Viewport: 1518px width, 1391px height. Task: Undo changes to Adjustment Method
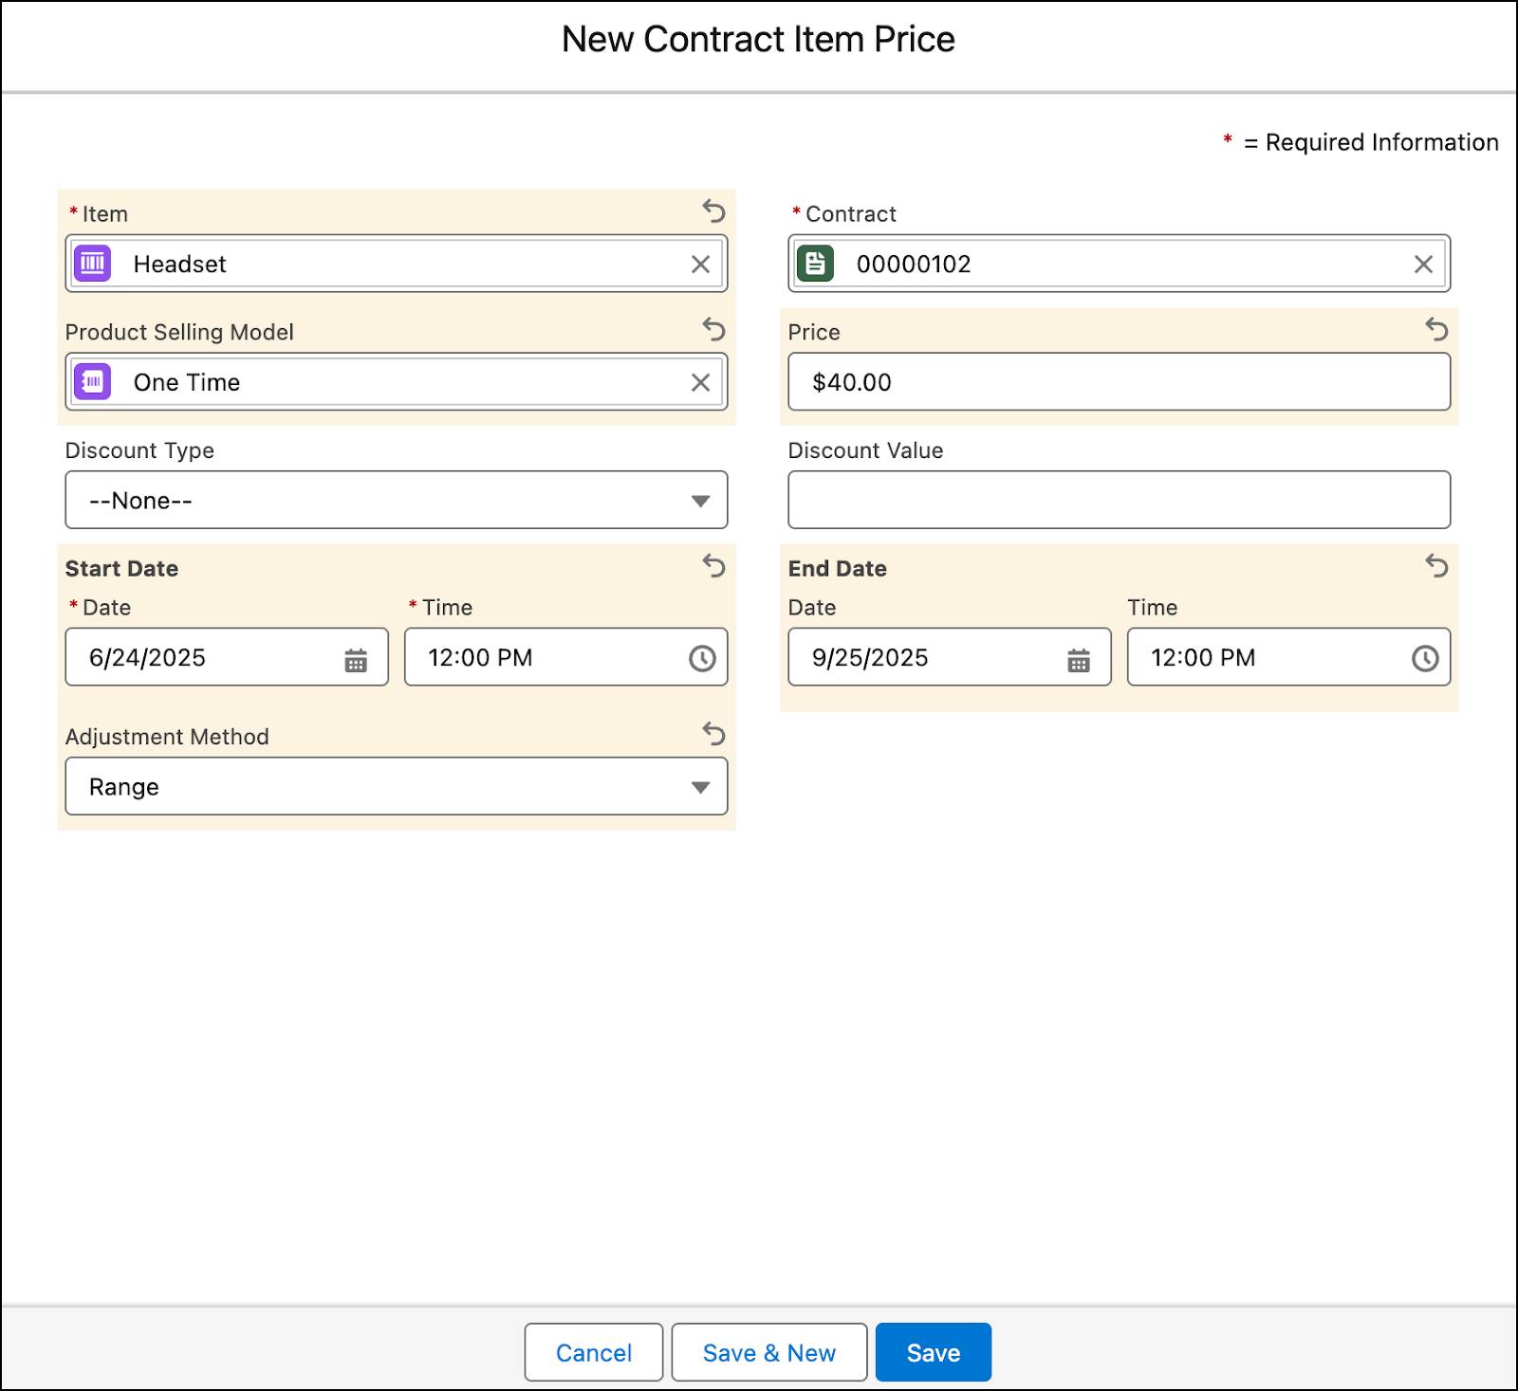(x=713, y=734)
